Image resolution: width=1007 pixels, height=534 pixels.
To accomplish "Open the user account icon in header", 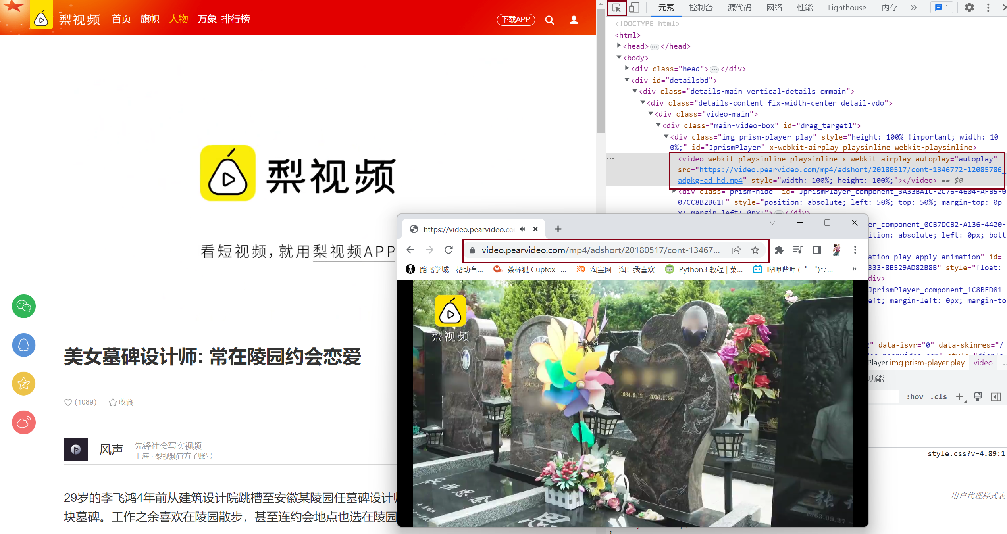I will pyautogui.click(x=574, y=20).
